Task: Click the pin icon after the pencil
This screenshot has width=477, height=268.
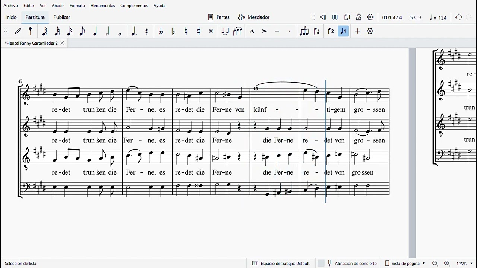Action: click(x=31, y=31)
